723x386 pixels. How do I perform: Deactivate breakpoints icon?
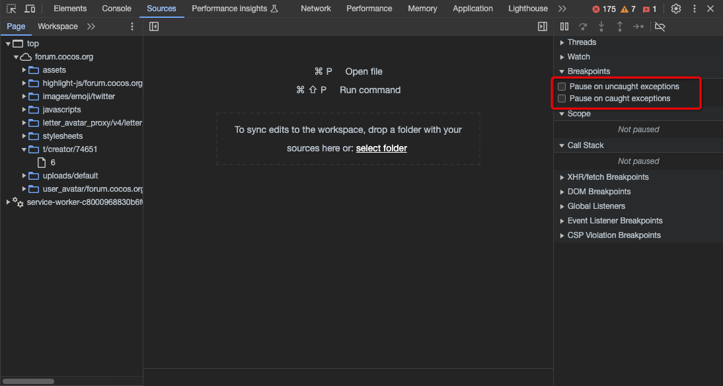pos(660,26)
